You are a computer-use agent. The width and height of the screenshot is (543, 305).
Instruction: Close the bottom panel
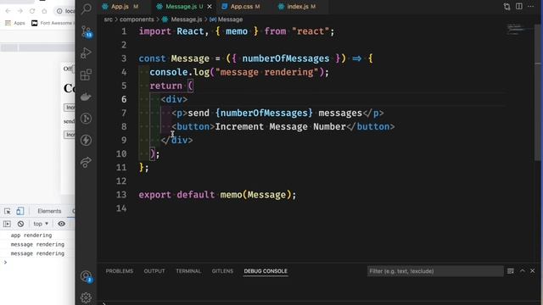coord(533,271)
